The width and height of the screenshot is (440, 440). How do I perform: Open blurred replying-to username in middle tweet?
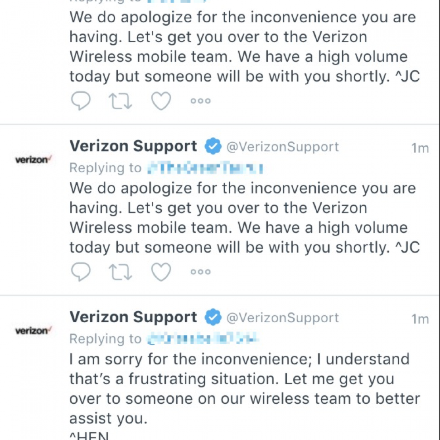click(x=205, y=168)
